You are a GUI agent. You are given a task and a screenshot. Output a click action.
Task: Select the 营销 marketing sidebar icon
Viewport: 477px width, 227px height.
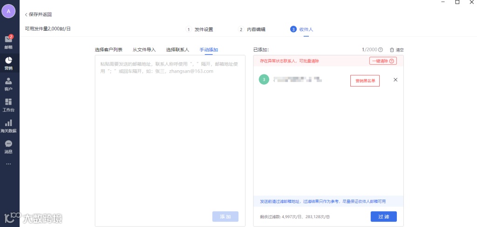coord(8,63)
